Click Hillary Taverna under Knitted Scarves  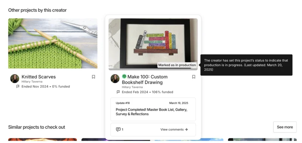[x=32, y=82]
